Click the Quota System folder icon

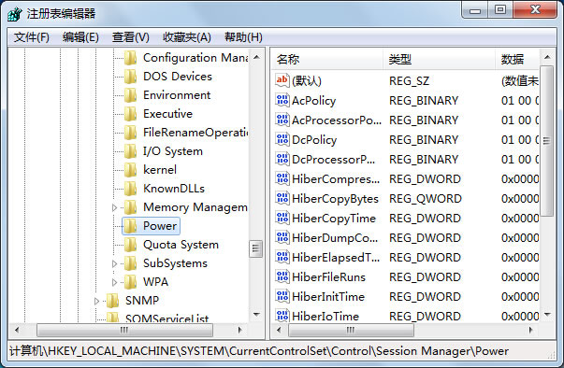pos(130,245)
